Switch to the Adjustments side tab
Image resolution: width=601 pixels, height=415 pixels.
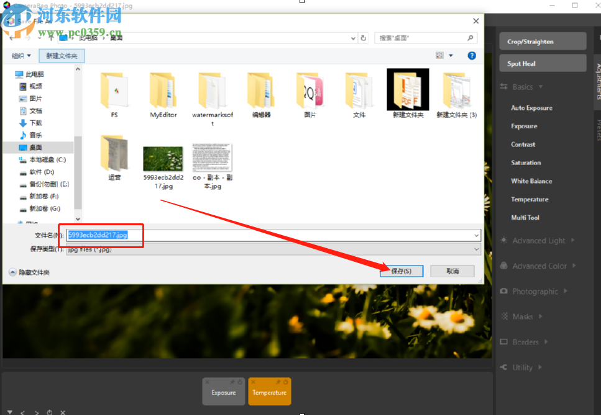[597, 81]
